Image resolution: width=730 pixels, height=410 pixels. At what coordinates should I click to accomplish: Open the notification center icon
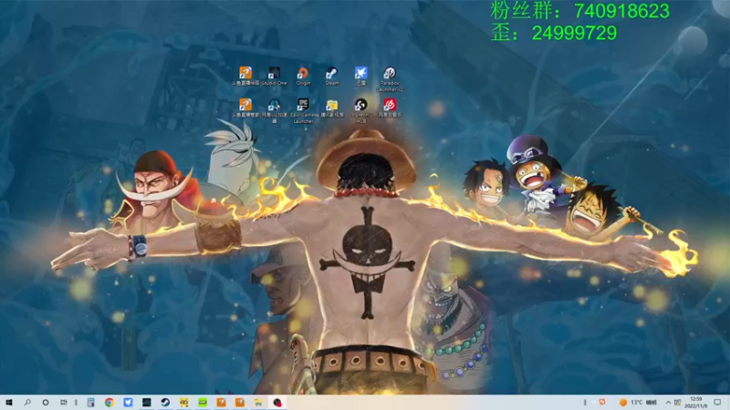[x=717, y=403]
